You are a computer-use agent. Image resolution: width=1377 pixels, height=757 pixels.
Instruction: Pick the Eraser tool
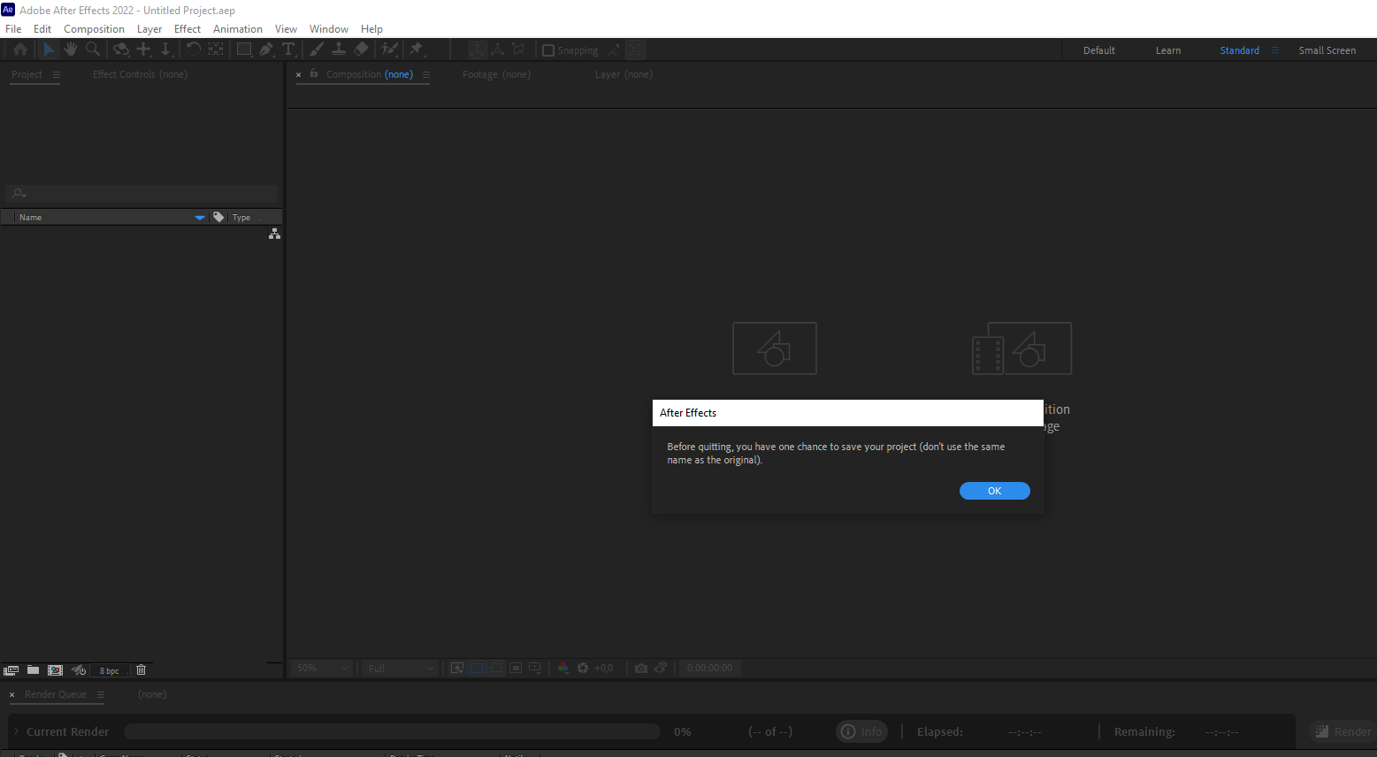[x=363, y=50]
